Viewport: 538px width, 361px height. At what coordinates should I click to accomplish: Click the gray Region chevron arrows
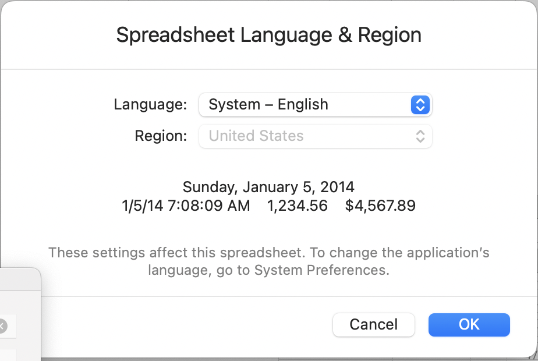coord(420,136)
